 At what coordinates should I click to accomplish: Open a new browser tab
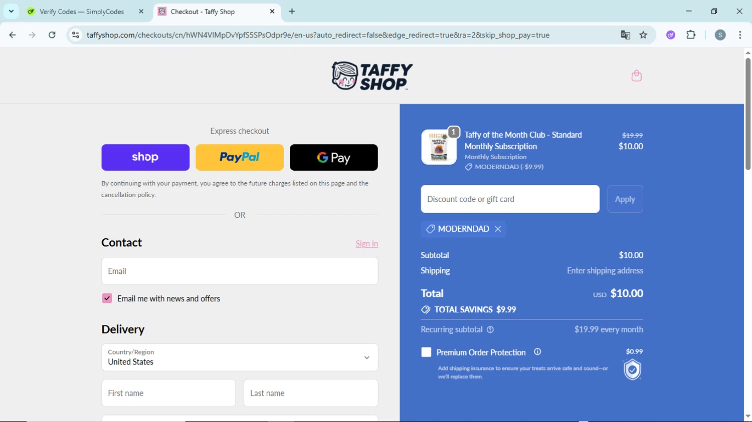tap(292, 11)
